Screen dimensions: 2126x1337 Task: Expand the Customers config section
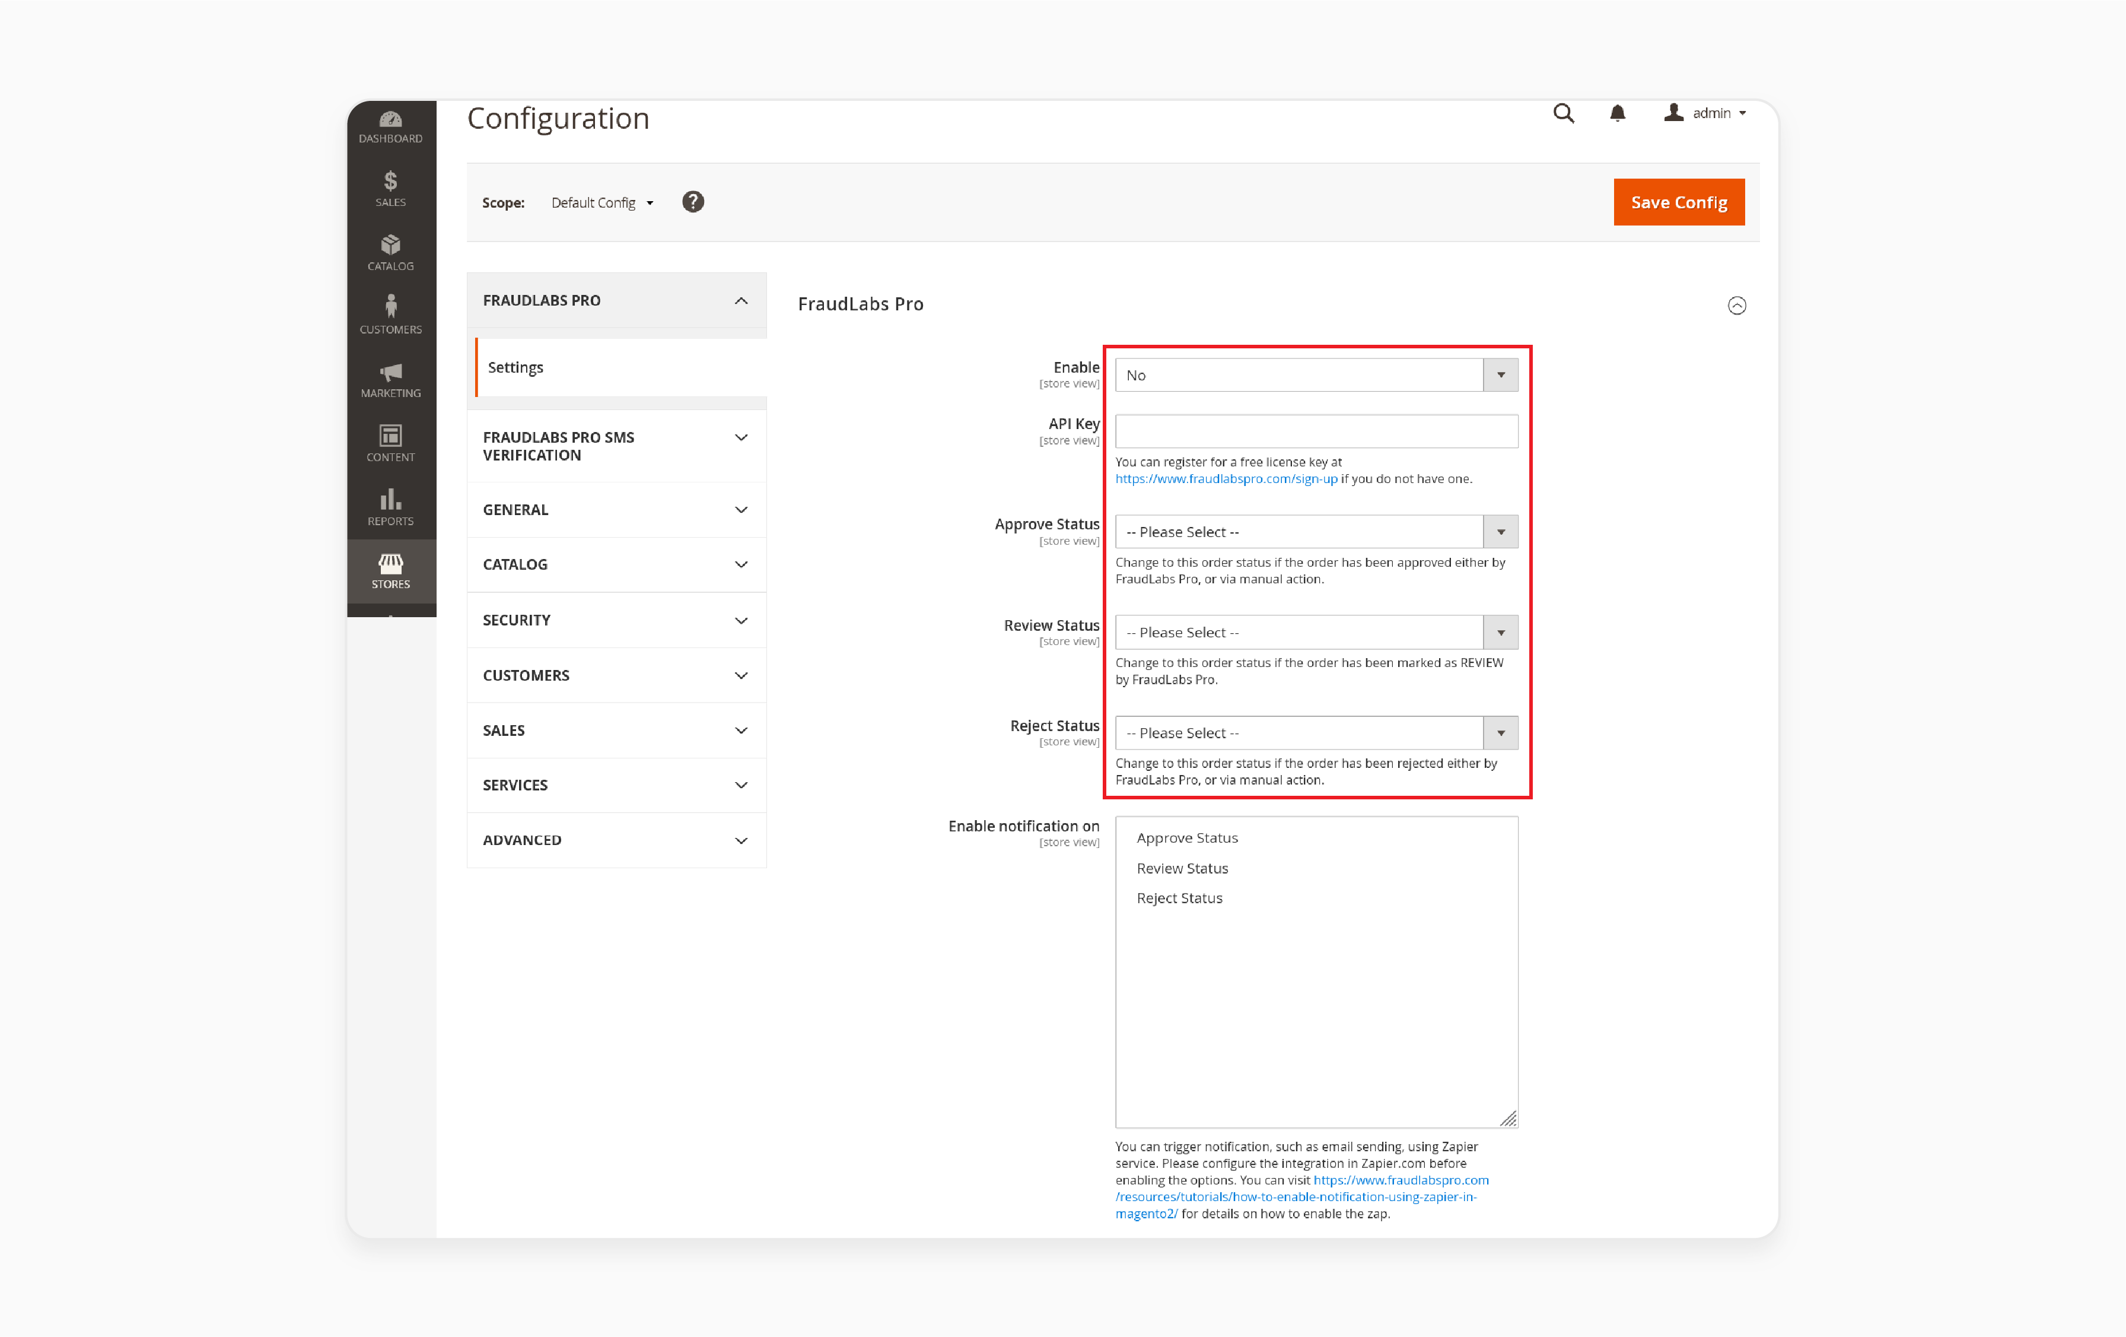(x=616, y=675)
